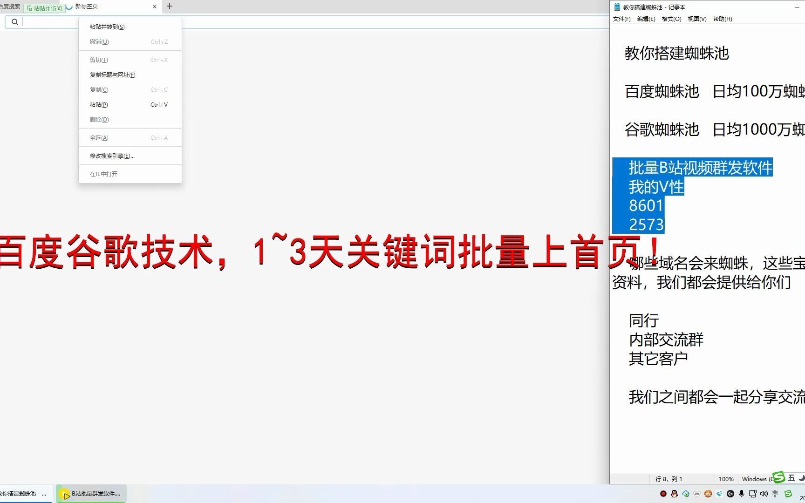Click the 中 input language tray indicator

tap(775, 494)
